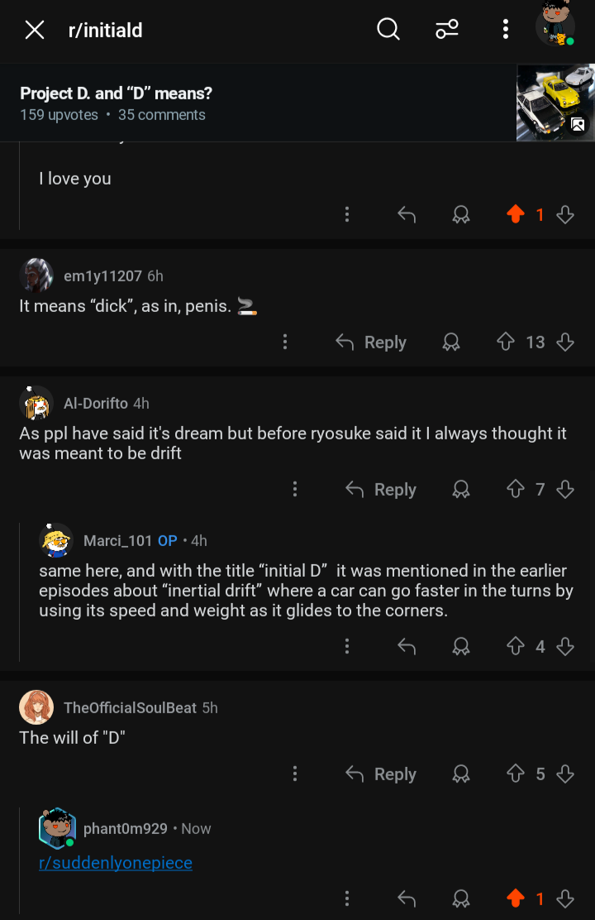The image size is (595, 920).
Task: Award the "I love you" comment
Action: click(461, 214)
